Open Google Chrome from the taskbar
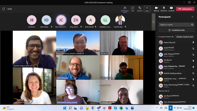The width and height of the screenshot is (197, 111). [x=93, y=108]
